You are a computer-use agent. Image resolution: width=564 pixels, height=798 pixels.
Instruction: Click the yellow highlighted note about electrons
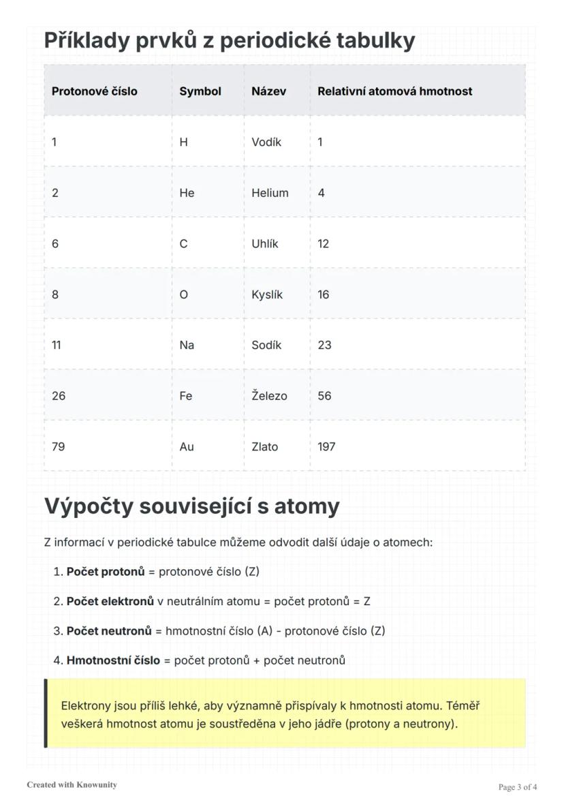pos(285,714)
